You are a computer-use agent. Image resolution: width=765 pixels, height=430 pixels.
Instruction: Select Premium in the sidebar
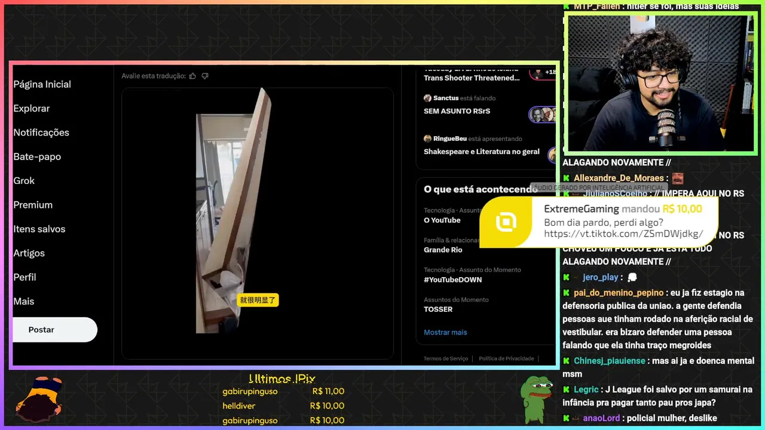pyautogui.click(x=33, y=205)
